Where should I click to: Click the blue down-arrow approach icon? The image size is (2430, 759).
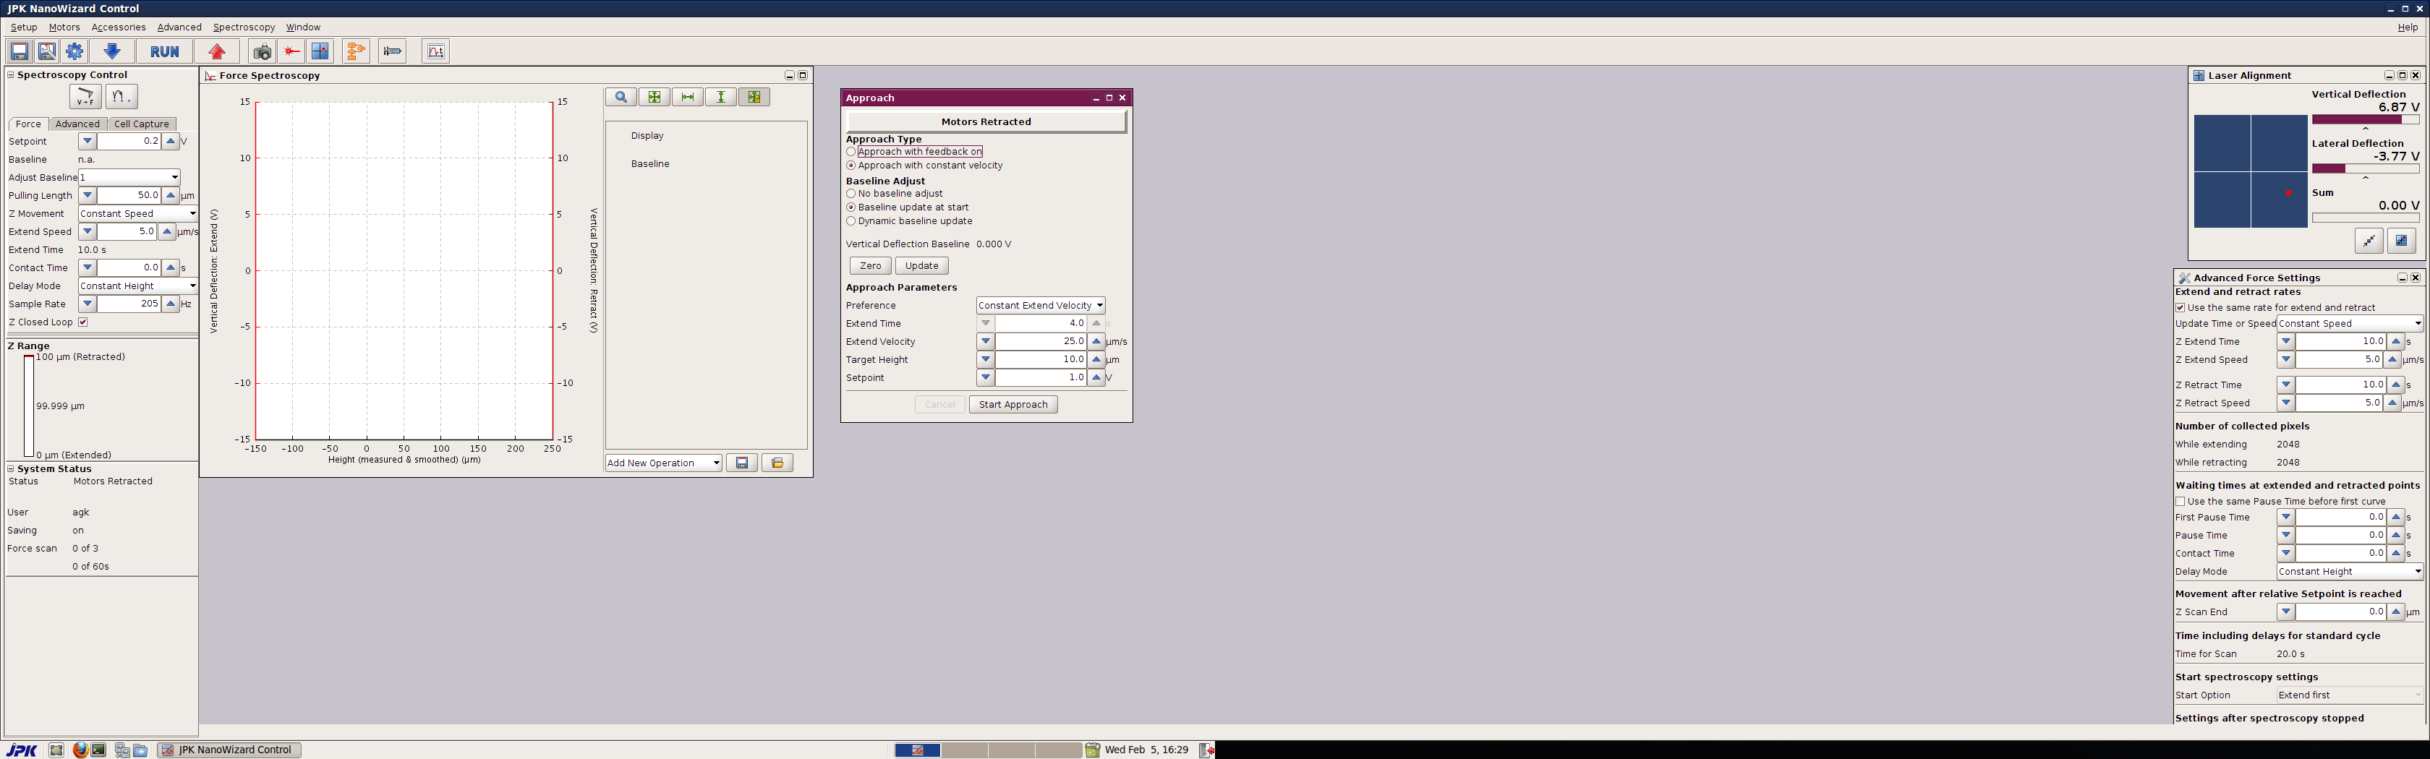[111, 51]
